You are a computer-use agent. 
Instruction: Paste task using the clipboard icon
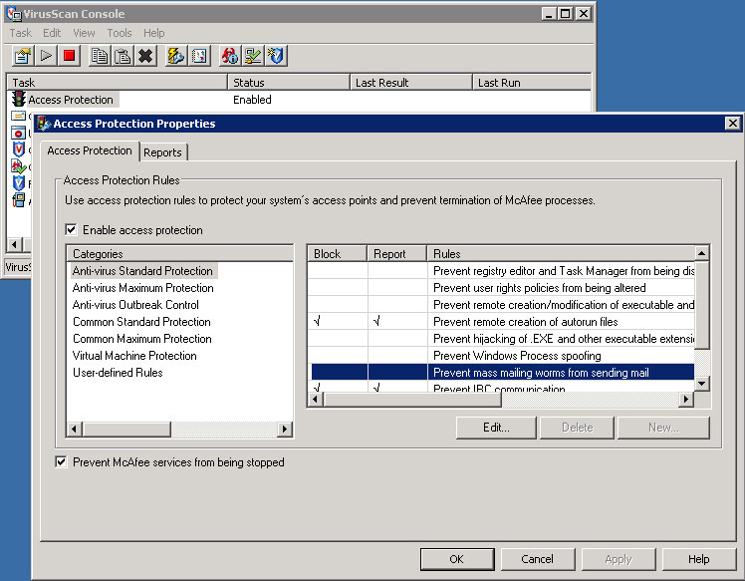coord(123,56)
